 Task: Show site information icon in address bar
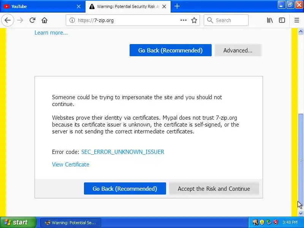72,20
